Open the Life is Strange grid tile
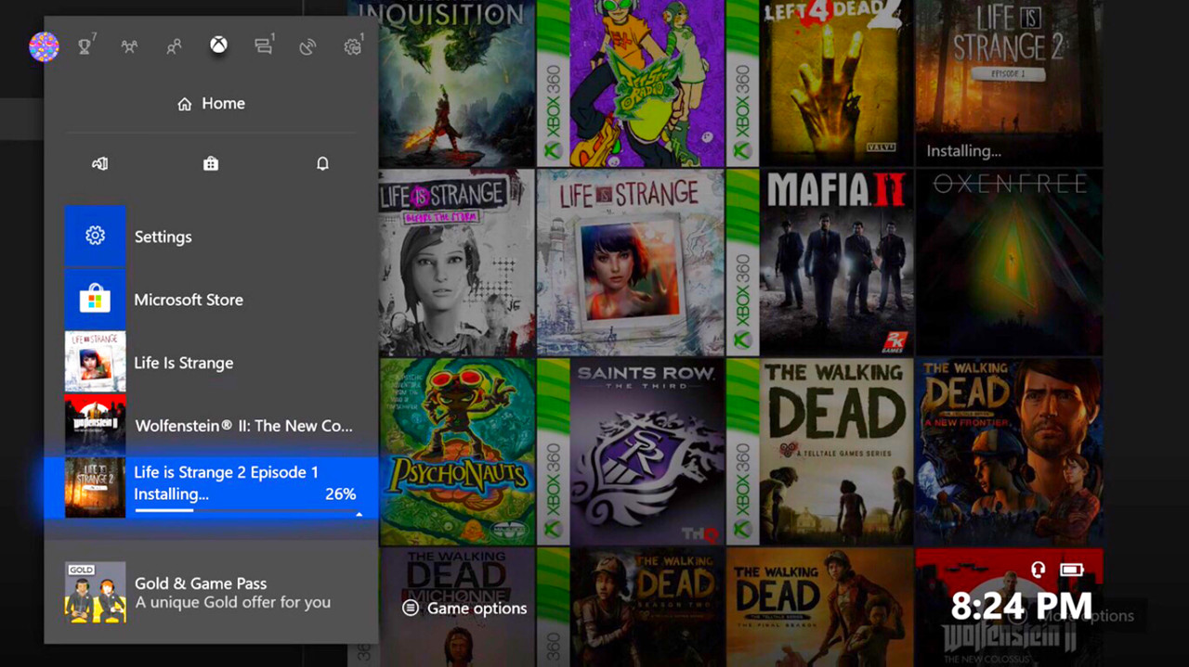The width and height of the screenshot is (1189, 667). point(631,263)
